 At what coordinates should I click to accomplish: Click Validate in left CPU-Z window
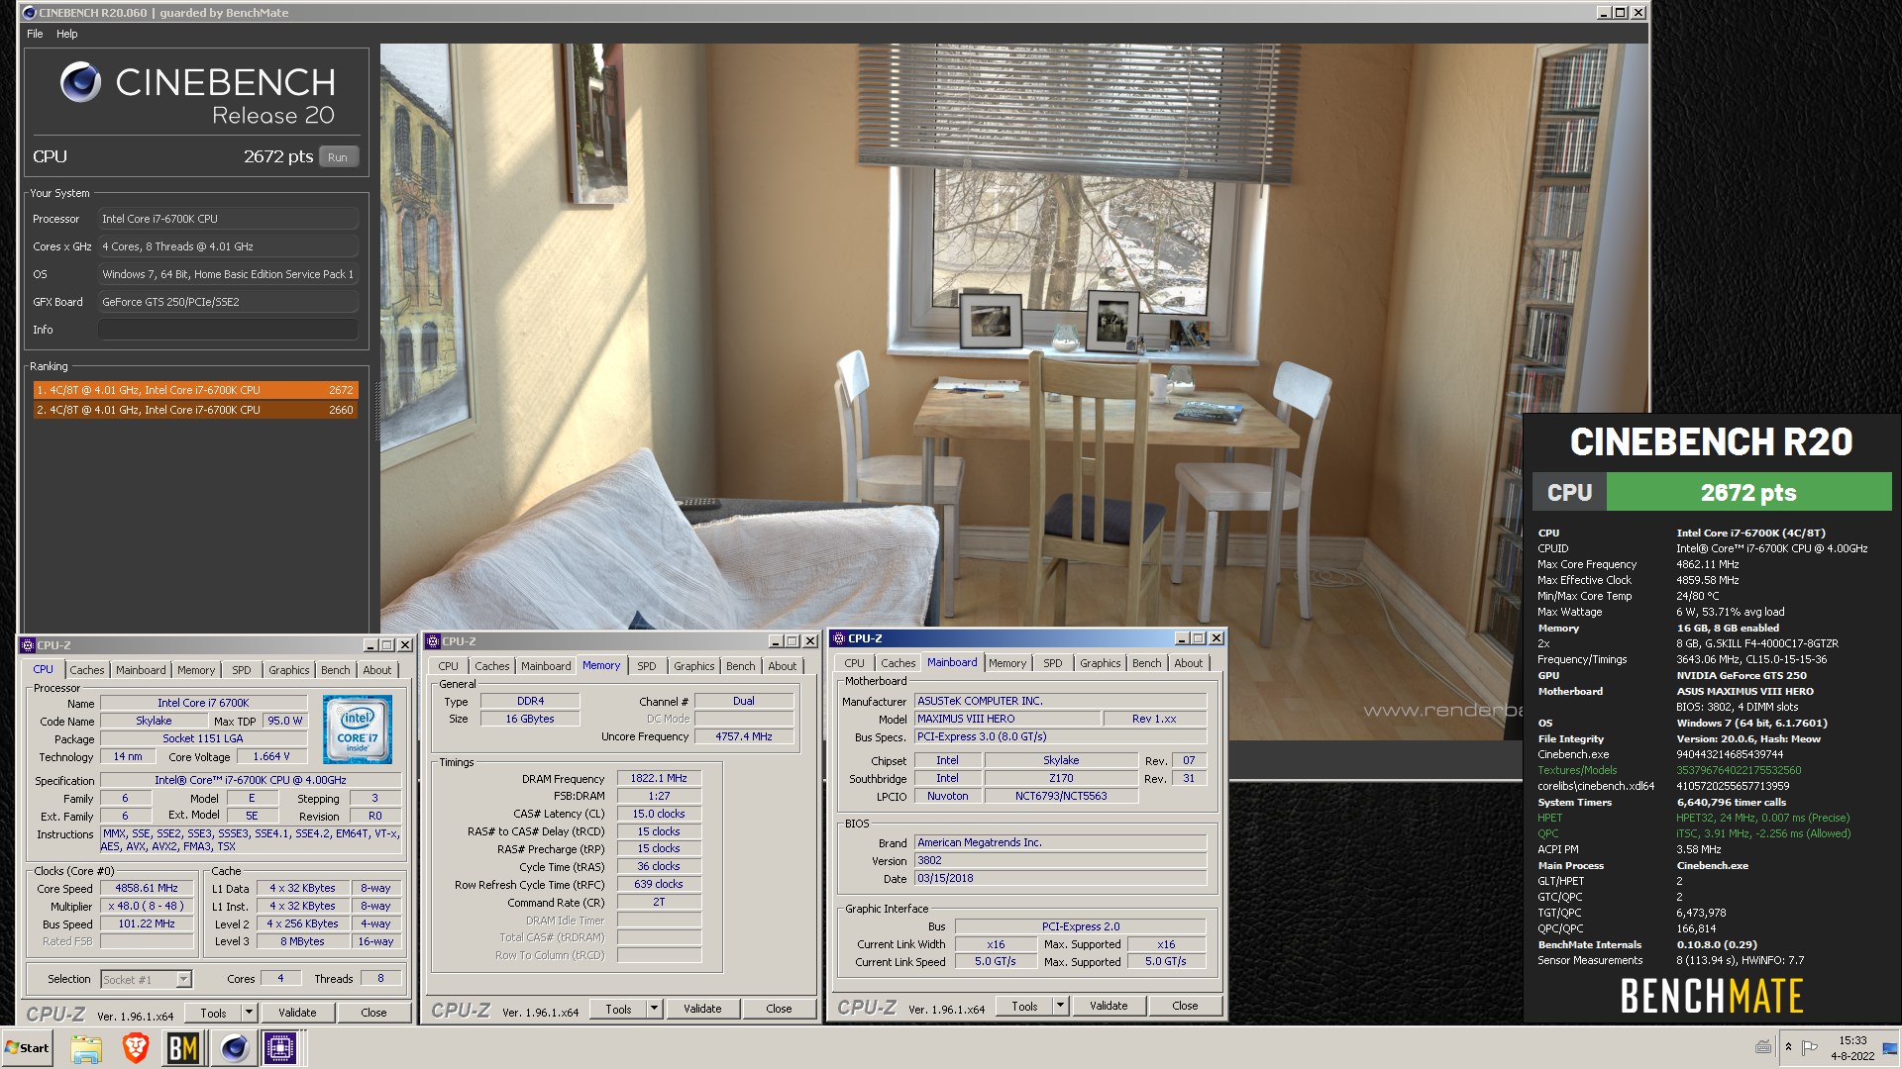click(x=297, y=1013)
